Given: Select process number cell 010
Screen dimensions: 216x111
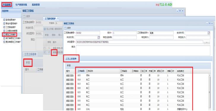Looking at the screenshot, I should 79,80.
